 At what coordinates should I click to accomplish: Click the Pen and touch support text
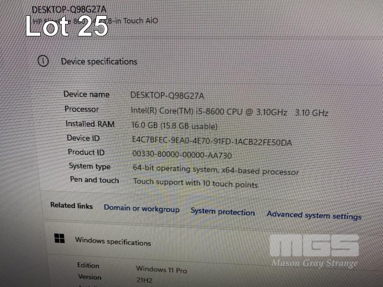click(x=195, y=183)
